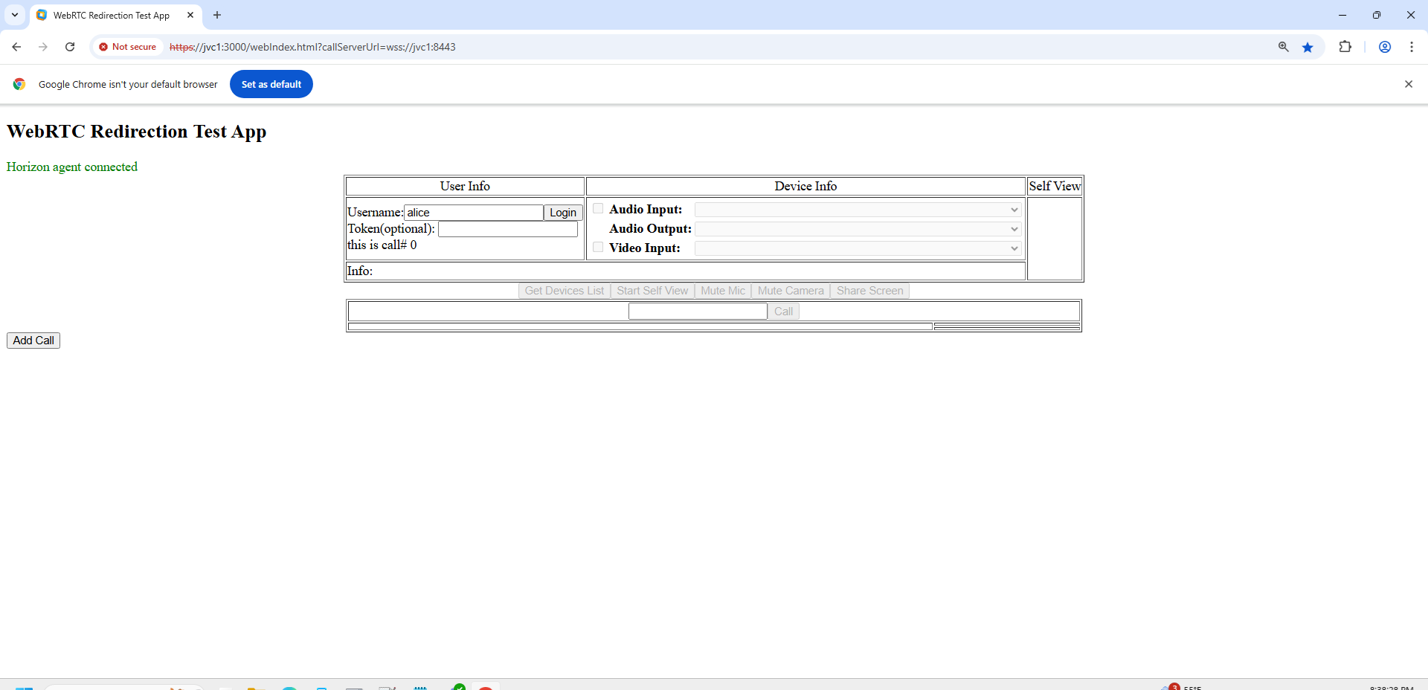Expand the Audio Output dropdown
Viewport: 1428px width, 690px height.
(857, 229)
